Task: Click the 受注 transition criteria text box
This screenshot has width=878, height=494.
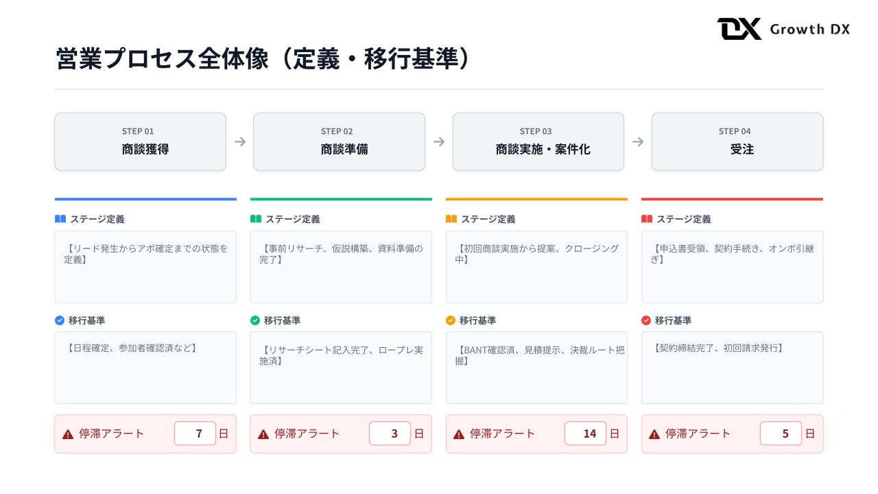Action: pos(732,368)
